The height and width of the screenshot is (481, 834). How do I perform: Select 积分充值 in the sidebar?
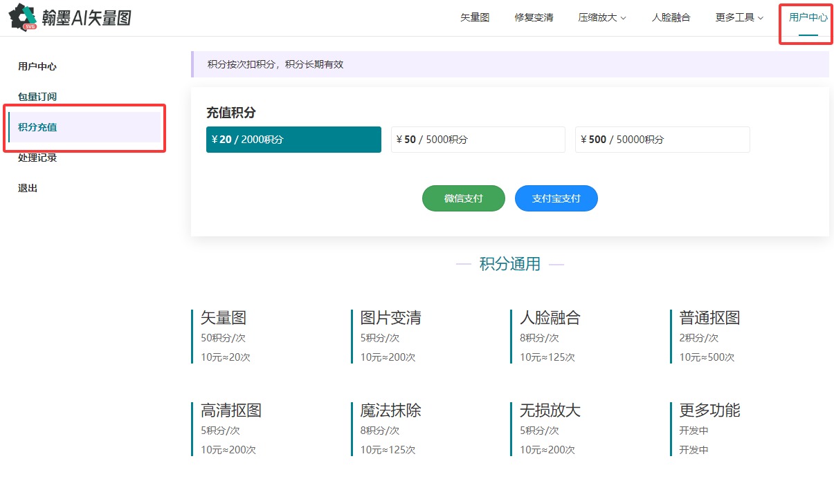tap(37, 127)
